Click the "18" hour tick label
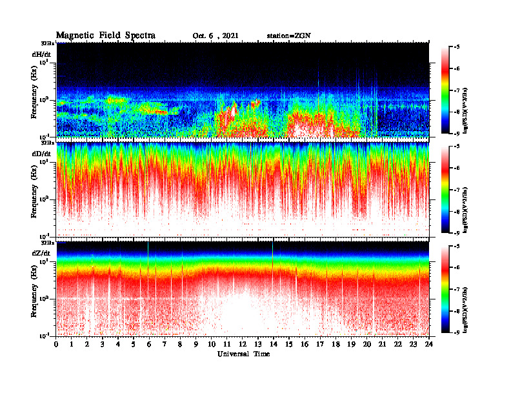Screen dimensions: 511x395 [x=336, y=344]
